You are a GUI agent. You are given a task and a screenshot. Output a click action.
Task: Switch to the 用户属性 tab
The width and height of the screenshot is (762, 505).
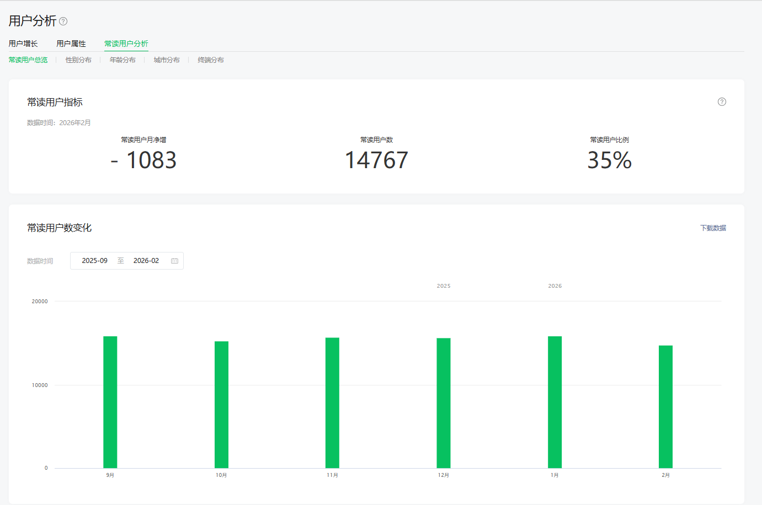pyautogui.click(x=71, y=44)
